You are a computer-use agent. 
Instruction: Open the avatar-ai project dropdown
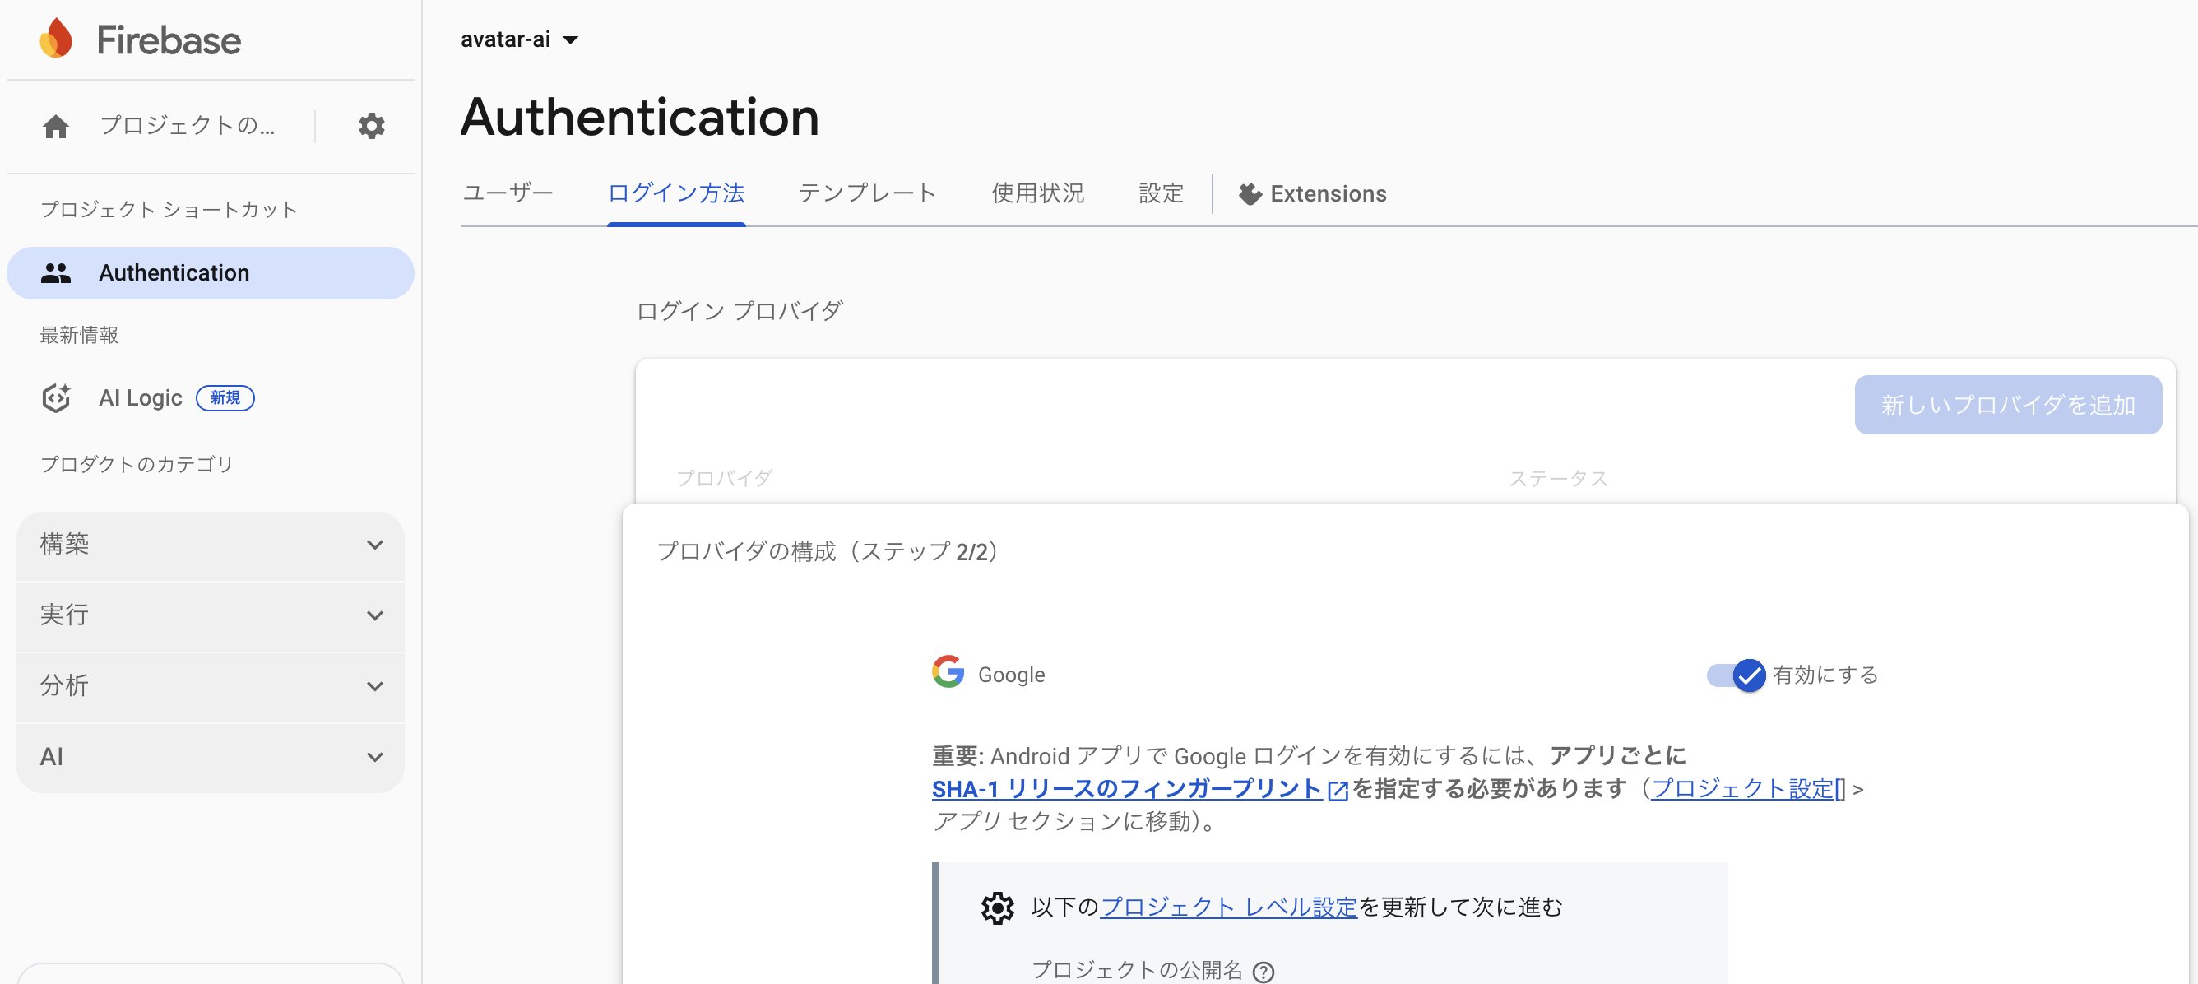tap(519, 39)
